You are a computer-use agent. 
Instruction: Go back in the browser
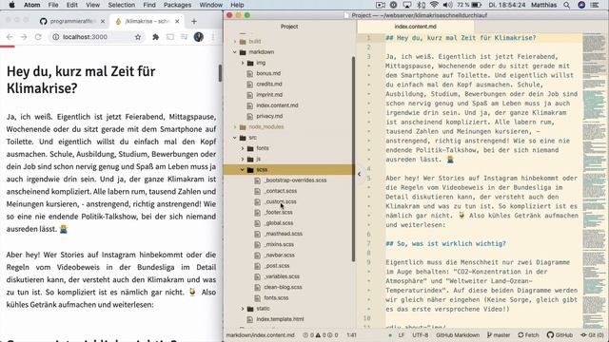(10, 37)
